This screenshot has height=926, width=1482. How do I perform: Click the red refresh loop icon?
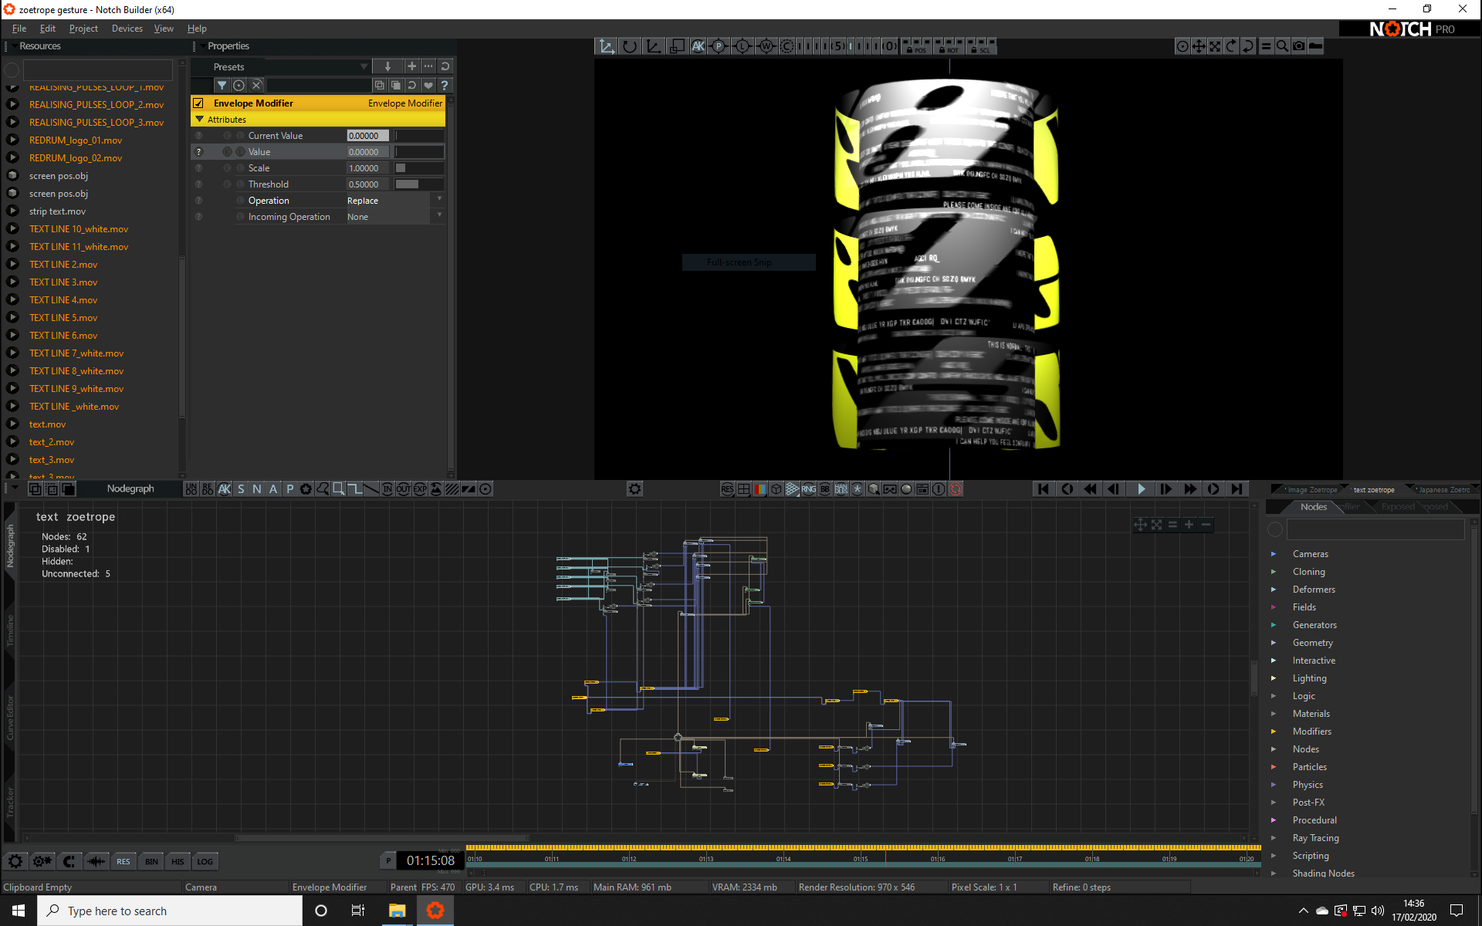[956, 489]
